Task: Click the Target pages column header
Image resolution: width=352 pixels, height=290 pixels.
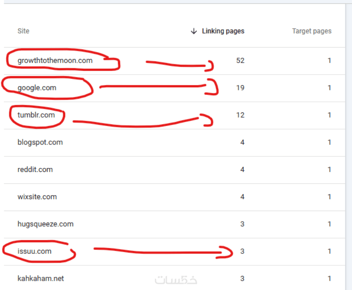Action: tap(312, 31)
